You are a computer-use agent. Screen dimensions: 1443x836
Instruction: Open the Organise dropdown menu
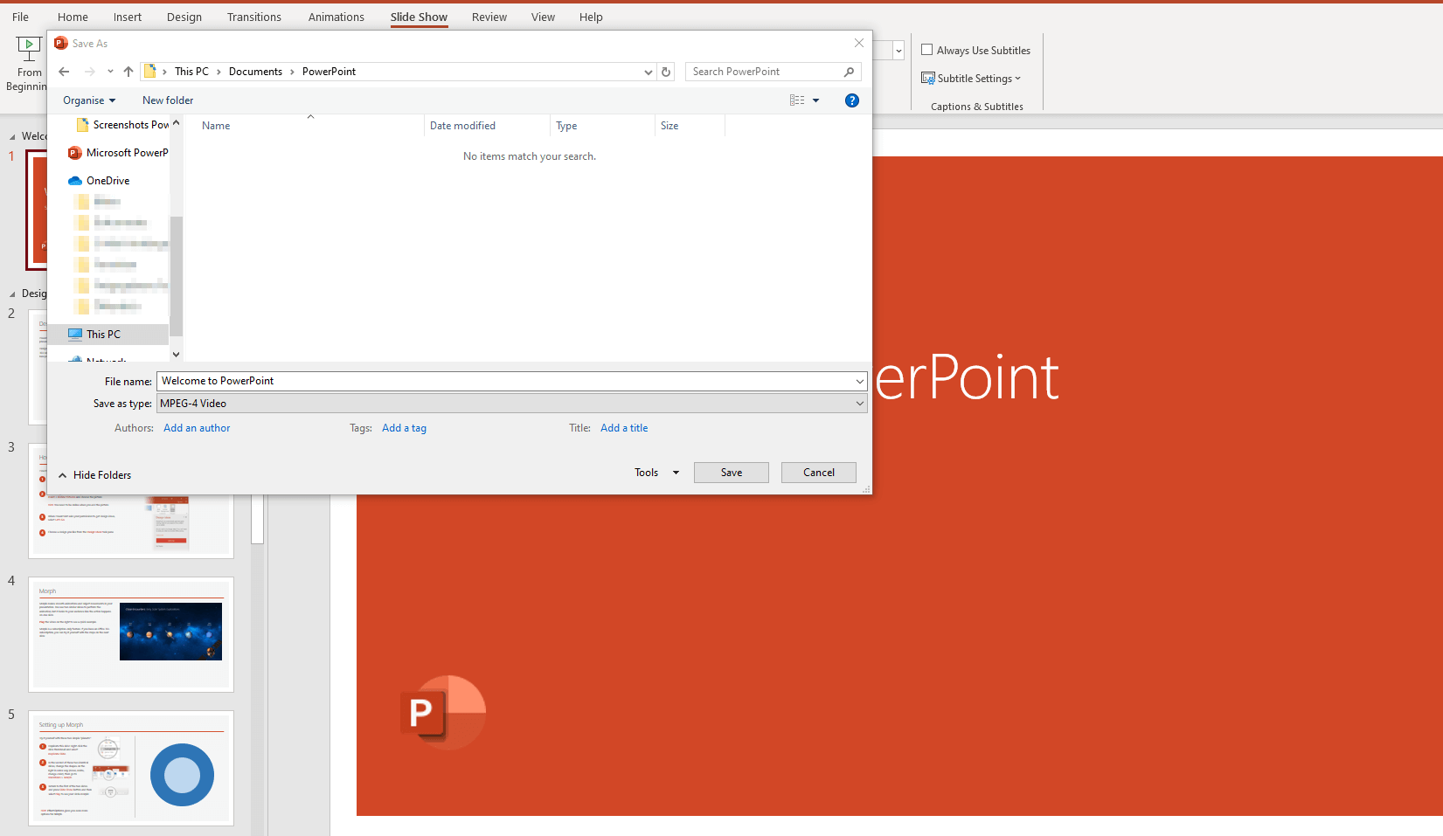point(89,100)
